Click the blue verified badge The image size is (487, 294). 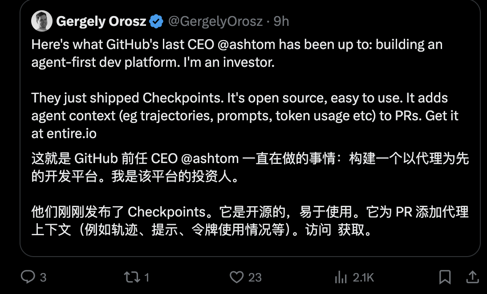click(156, 21)
